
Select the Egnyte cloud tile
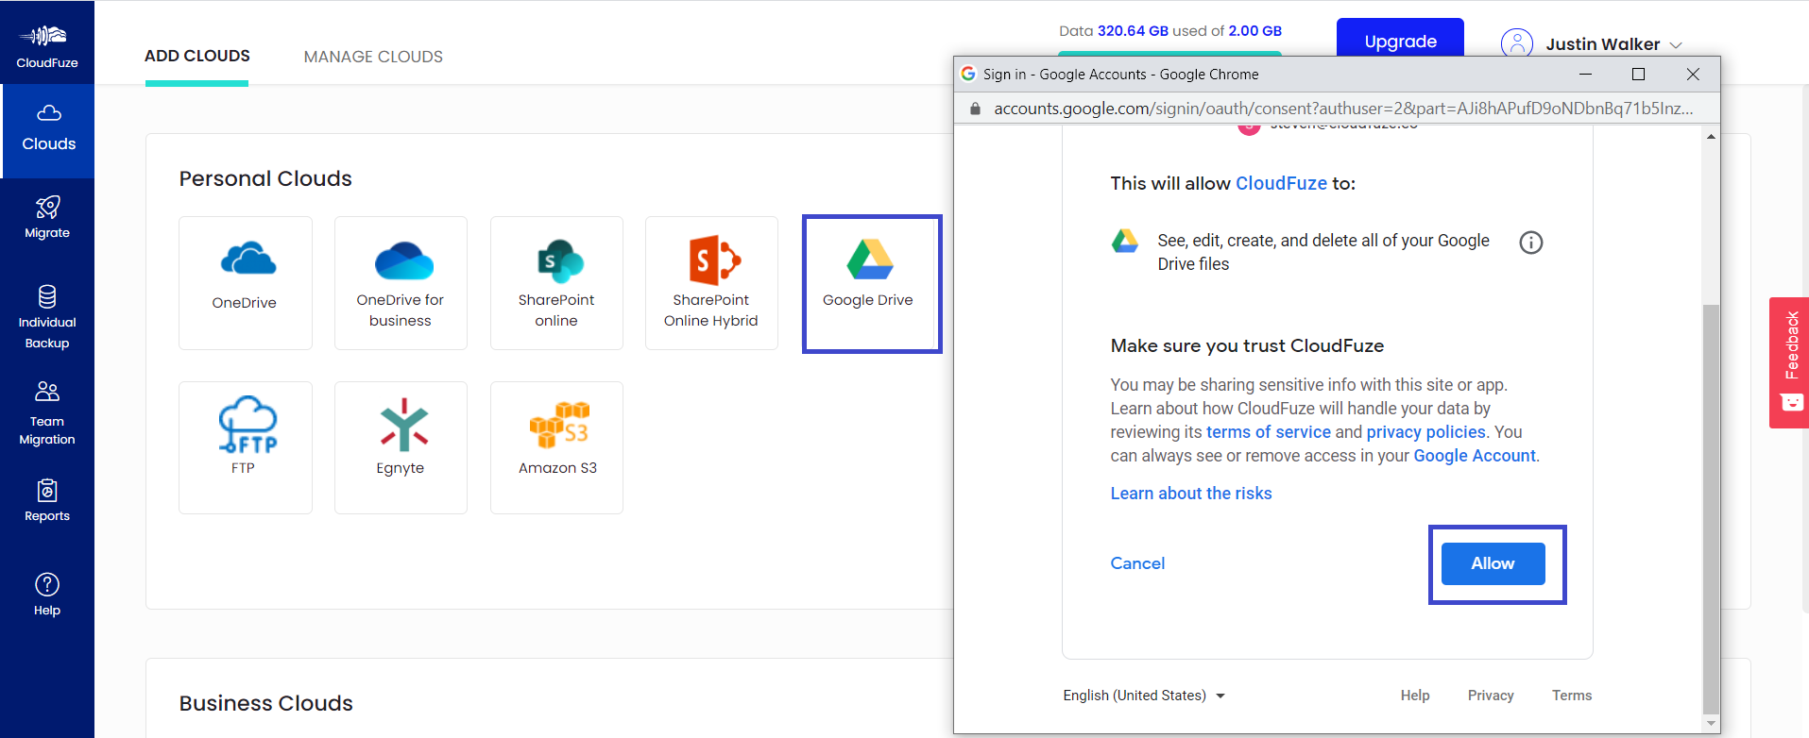tap(401, 447)
